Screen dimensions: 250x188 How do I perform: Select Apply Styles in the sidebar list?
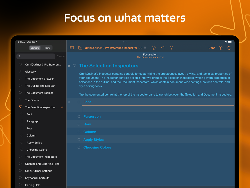pyautogui.click(x=34, y=143)
